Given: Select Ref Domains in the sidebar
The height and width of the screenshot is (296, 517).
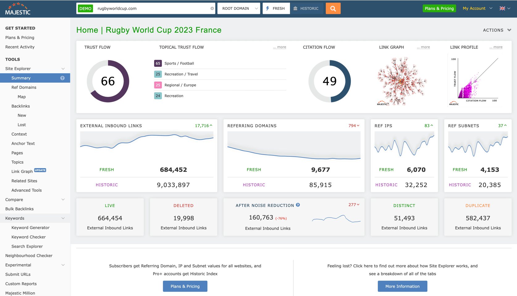Looking at the screenshot, I should [x=24, y=87].
